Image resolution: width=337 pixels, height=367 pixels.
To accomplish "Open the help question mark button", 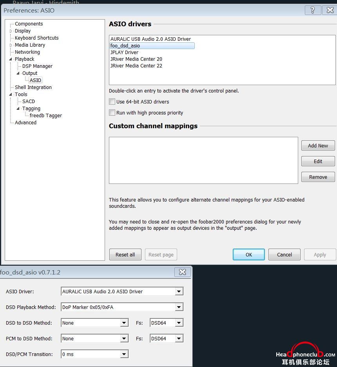I will pyautogui.click(x=313, y=10).
